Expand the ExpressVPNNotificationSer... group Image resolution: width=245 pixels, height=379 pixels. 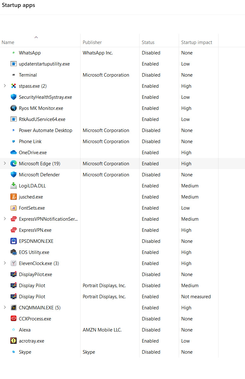(5, 219)
